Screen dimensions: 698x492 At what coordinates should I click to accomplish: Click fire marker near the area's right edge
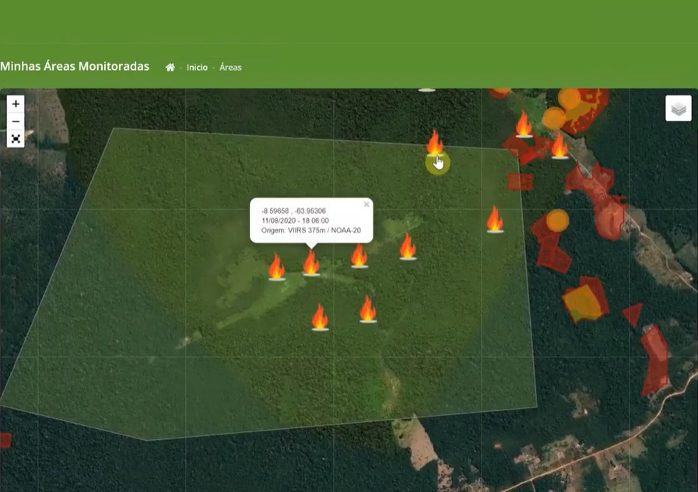click(x=495, y=220)
